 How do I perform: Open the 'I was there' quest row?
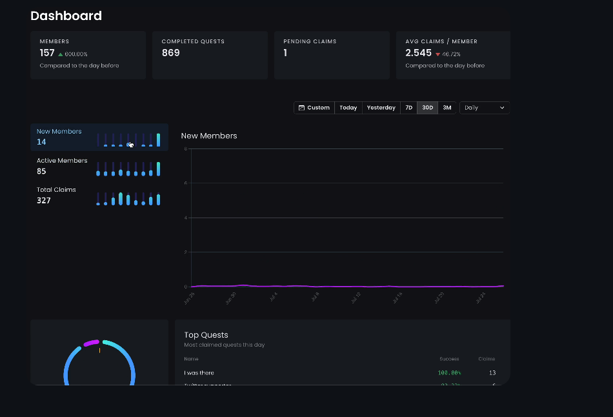pyautogui.click(x=199, y=372)
